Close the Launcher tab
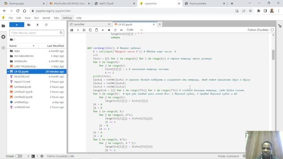The height and width of the screenshot is (159, 283). pos(109,24)
